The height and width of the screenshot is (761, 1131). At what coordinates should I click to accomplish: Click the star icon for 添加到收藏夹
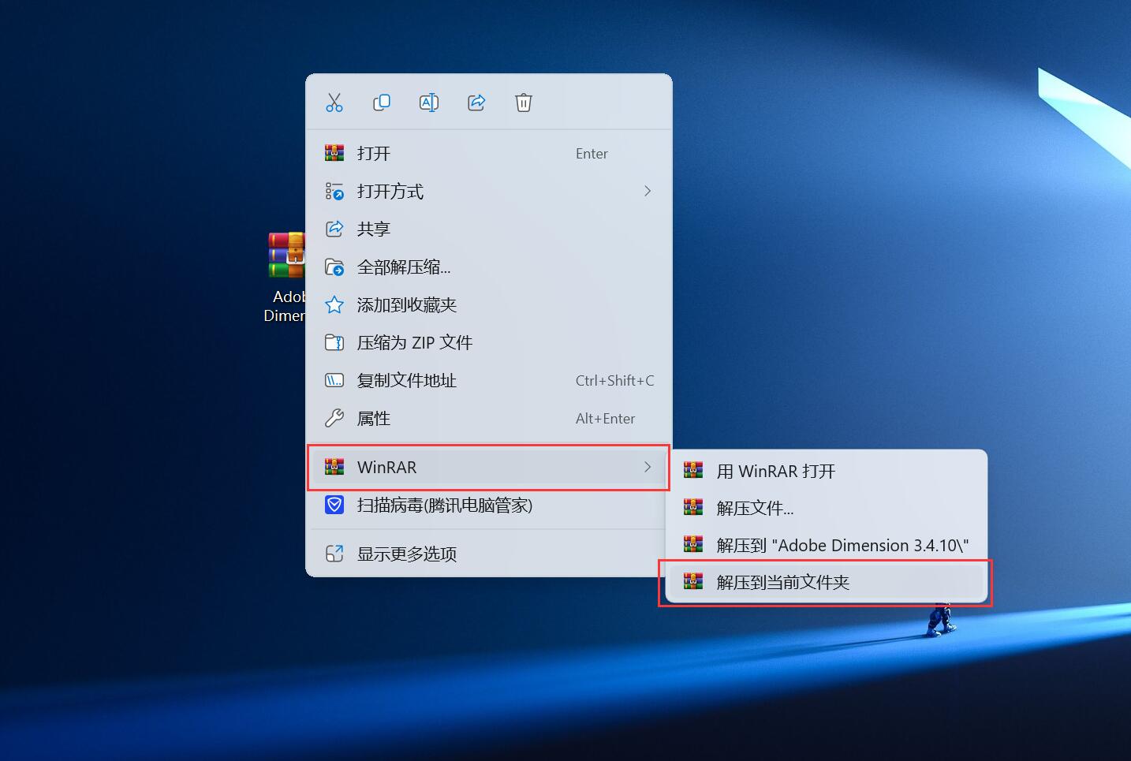coord(334,305)
